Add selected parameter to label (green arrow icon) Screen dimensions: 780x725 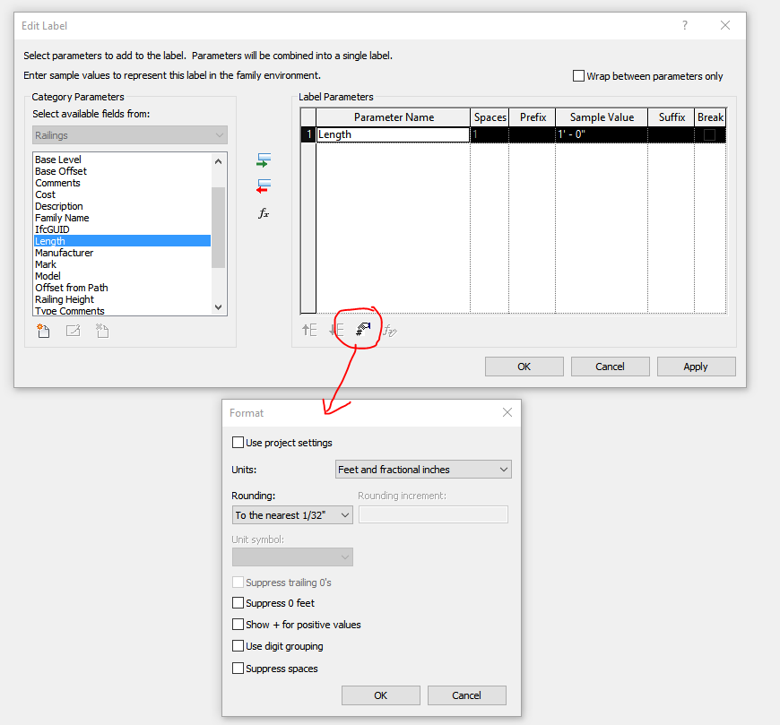tap(264, 160)
